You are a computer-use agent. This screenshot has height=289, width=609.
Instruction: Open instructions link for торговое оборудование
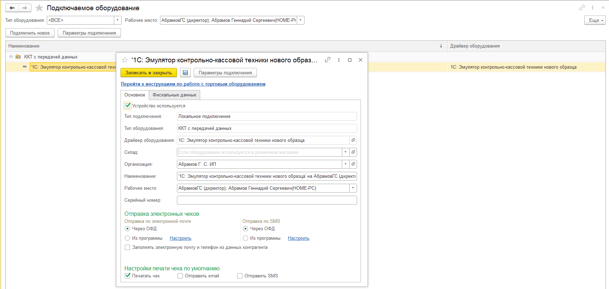[x=193, y=84]
